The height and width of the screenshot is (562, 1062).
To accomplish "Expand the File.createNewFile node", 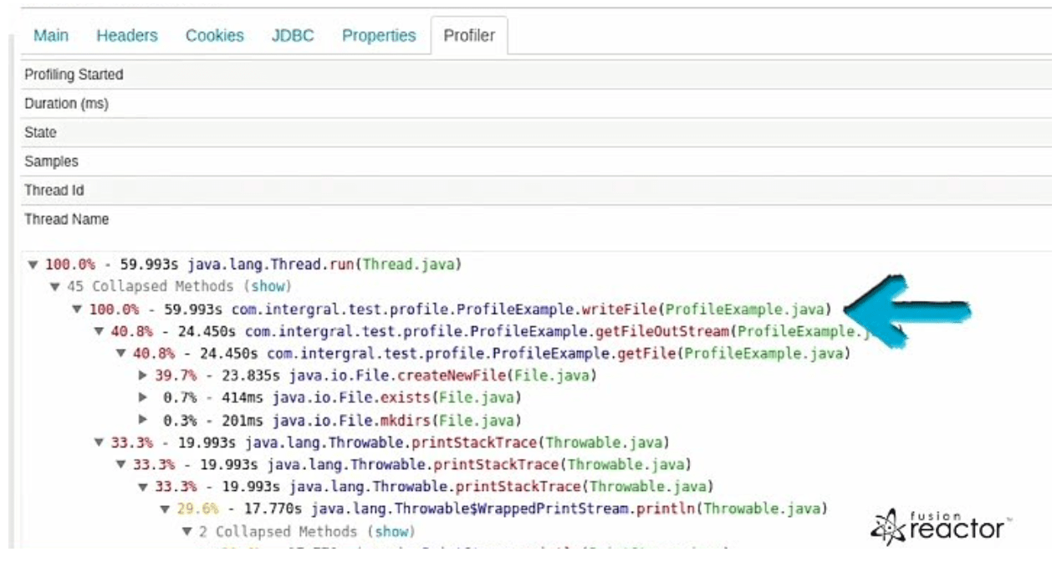I will pos(143,376).
